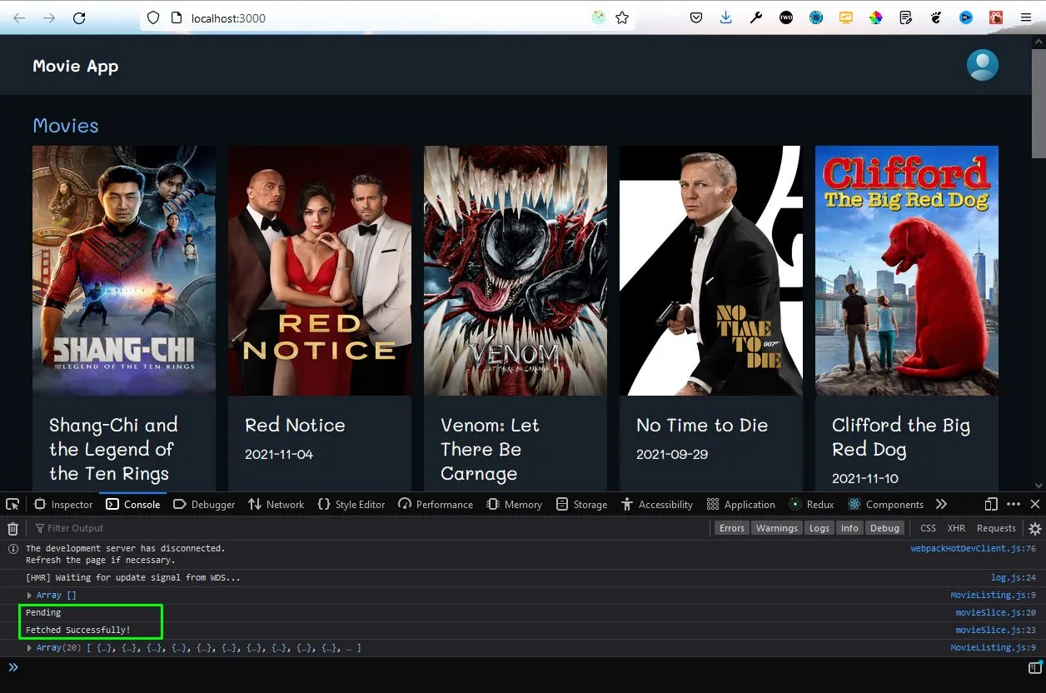Open the Memory tab
This screenshot has width=1046, height=693.
coord(514,504)
